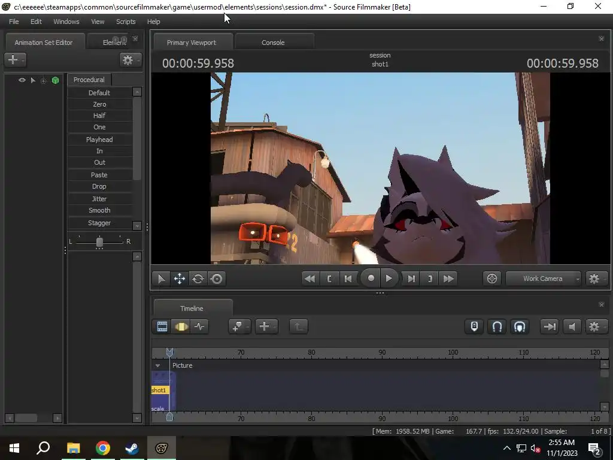Toggle the playhead lock button
The image size is (613, 460).
pyautogui.click(x=474, y=326)
